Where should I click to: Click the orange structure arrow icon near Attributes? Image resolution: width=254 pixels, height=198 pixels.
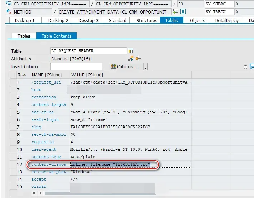[x=138, y=59]
